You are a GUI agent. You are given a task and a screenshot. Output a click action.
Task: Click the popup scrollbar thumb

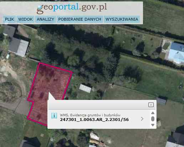point(153,119)
